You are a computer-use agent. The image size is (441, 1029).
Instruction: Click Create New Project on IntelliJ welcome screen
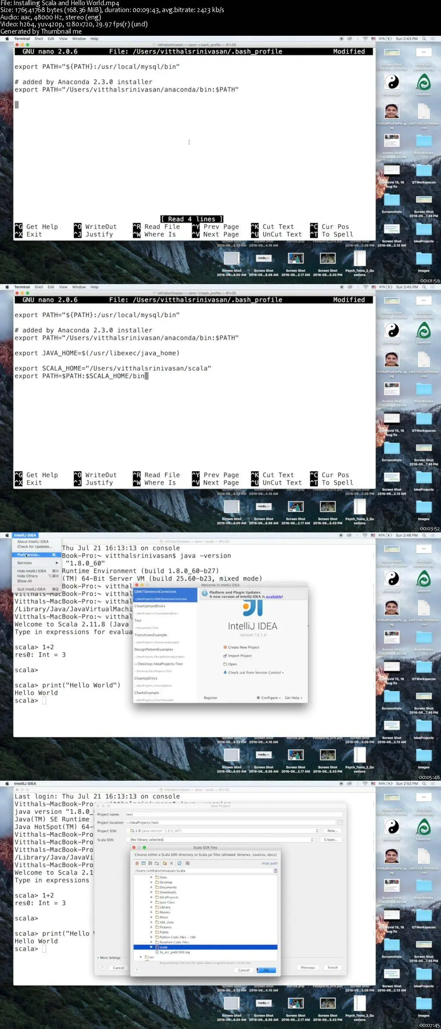(x=241, y=647)
